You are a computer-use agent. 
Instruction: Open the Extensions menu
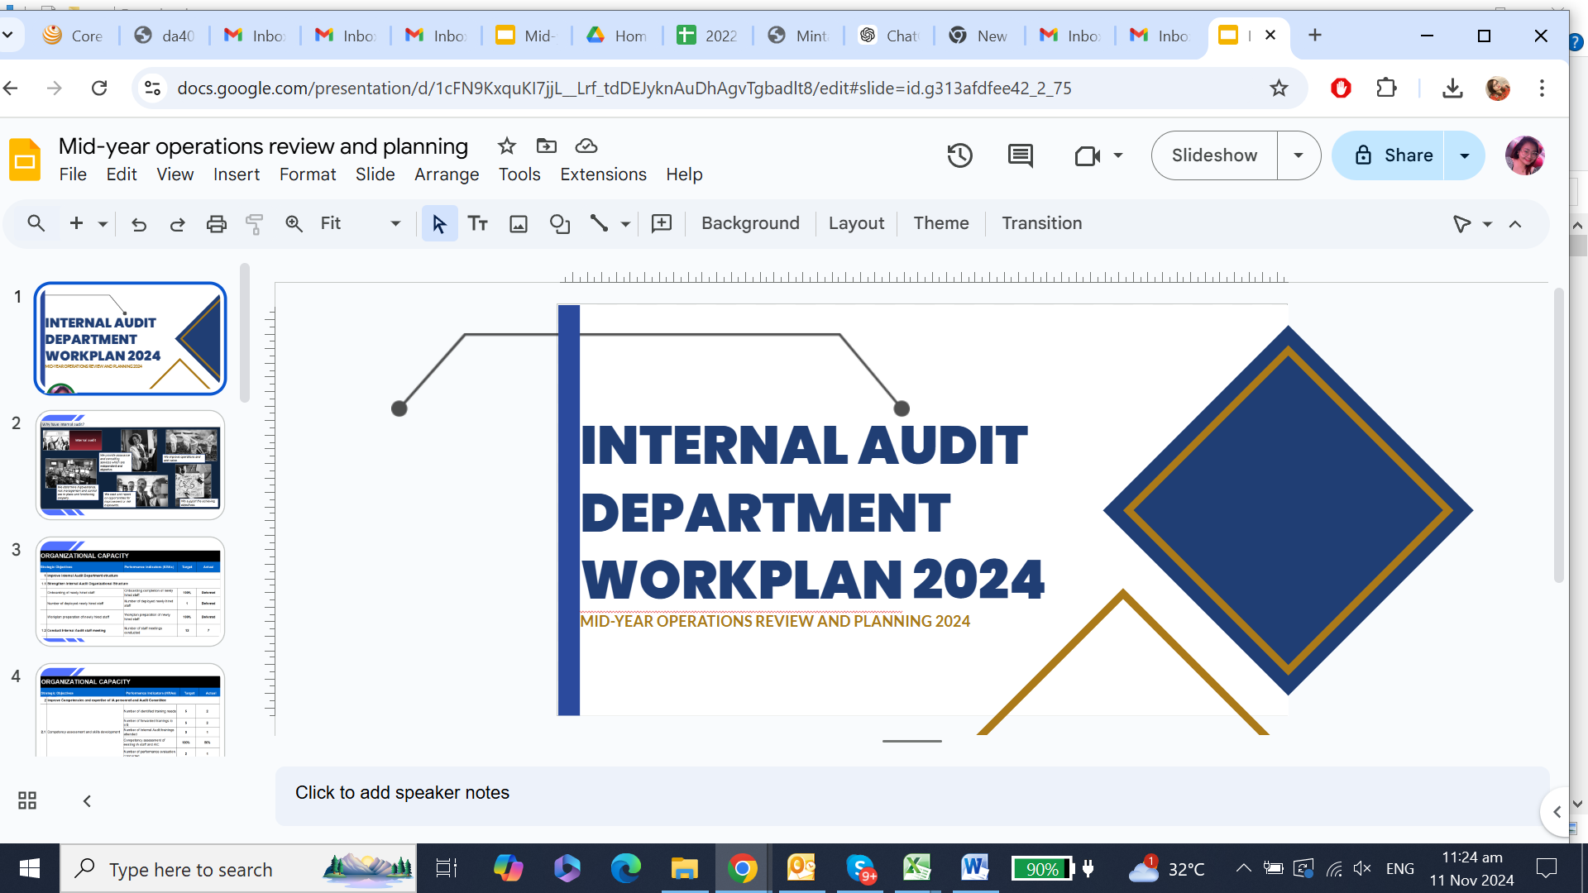tap(603, 174)
